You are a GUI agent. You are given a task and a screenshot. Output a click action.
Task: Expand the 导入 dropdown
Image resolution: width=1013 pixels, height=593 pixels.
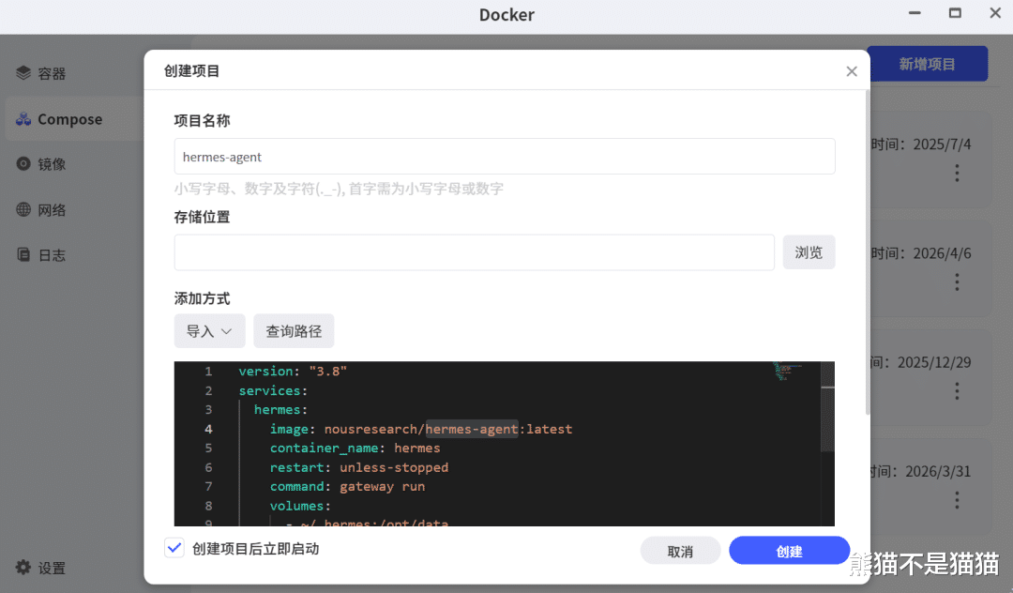click(x=209, y=331)
